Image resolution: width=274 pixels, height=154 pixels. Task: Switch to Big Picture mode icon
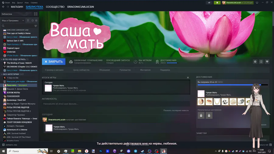(x=257, y=3)
